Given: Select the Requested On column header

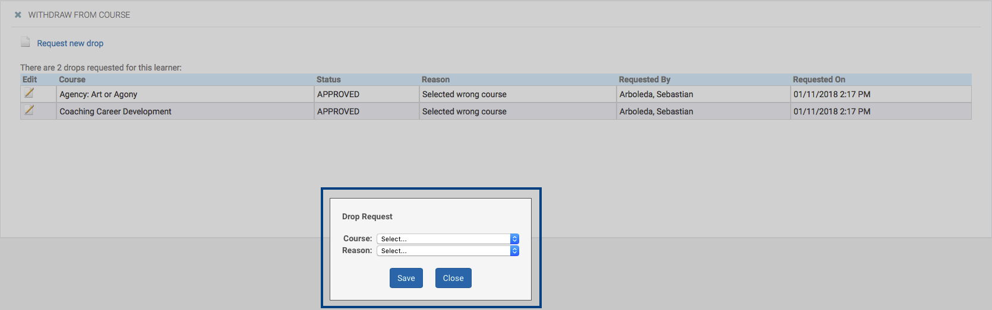Looking at the screenshot, I should [819, 79].
